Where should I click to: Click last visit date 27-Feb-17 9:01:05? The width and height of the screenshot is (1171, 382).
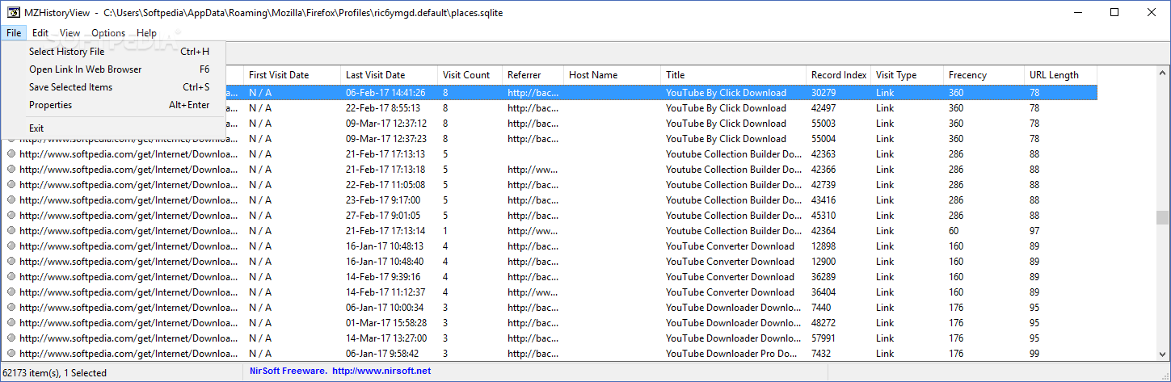383,216
